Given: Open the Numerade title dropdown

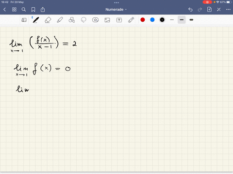Looking at the screenshot, I should [116, 10].
